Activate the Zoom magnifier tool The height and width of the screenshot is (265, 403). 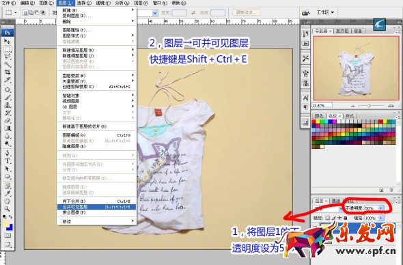point(8,209)
